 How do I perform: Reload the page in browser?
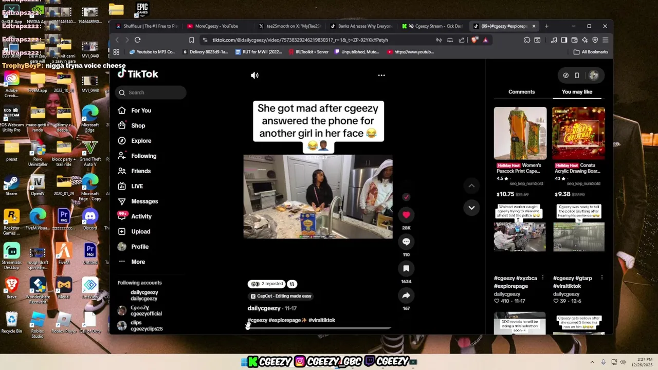coord(137,40)
